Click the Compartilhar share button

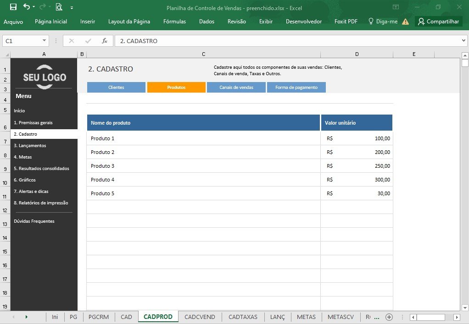[x=439, y=22]
